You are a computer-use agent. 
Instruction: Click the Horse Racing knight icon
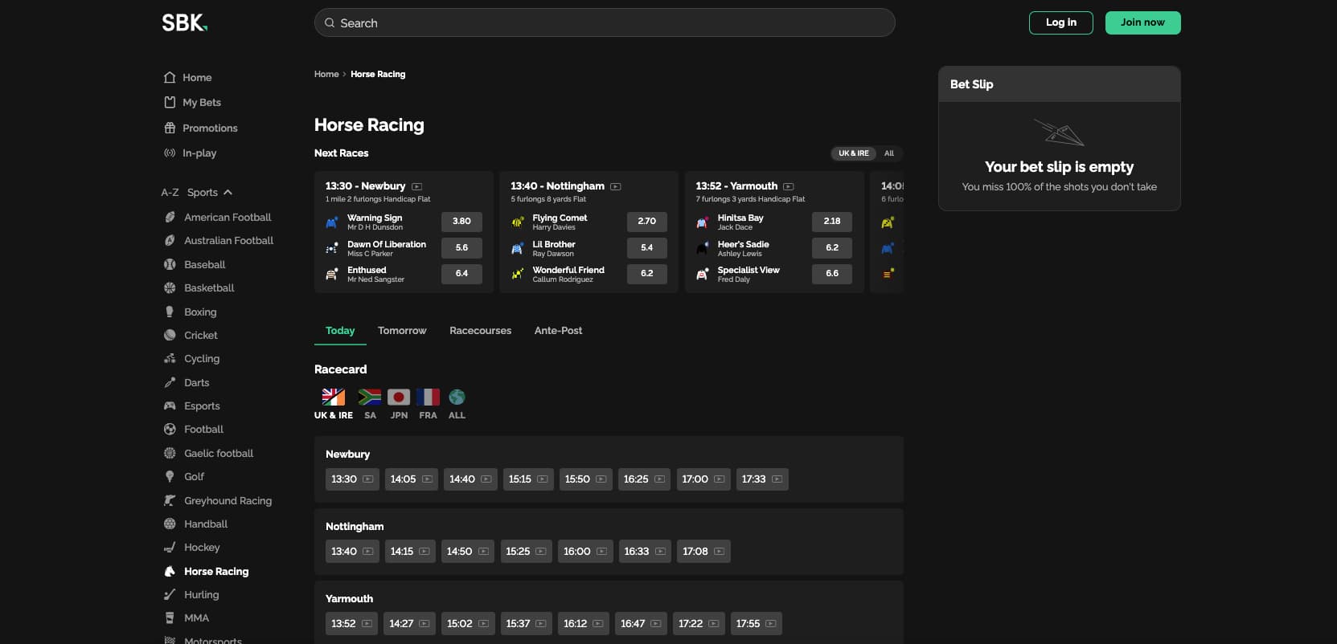click(170, 572)
